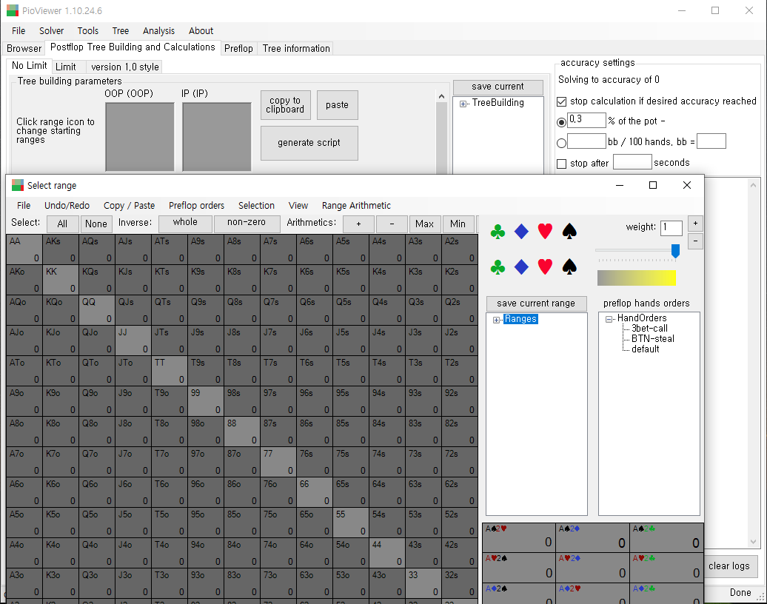Select the bb / 100 hands radio button
Screen dimensions: 767x604
click(x=561, y=143)
